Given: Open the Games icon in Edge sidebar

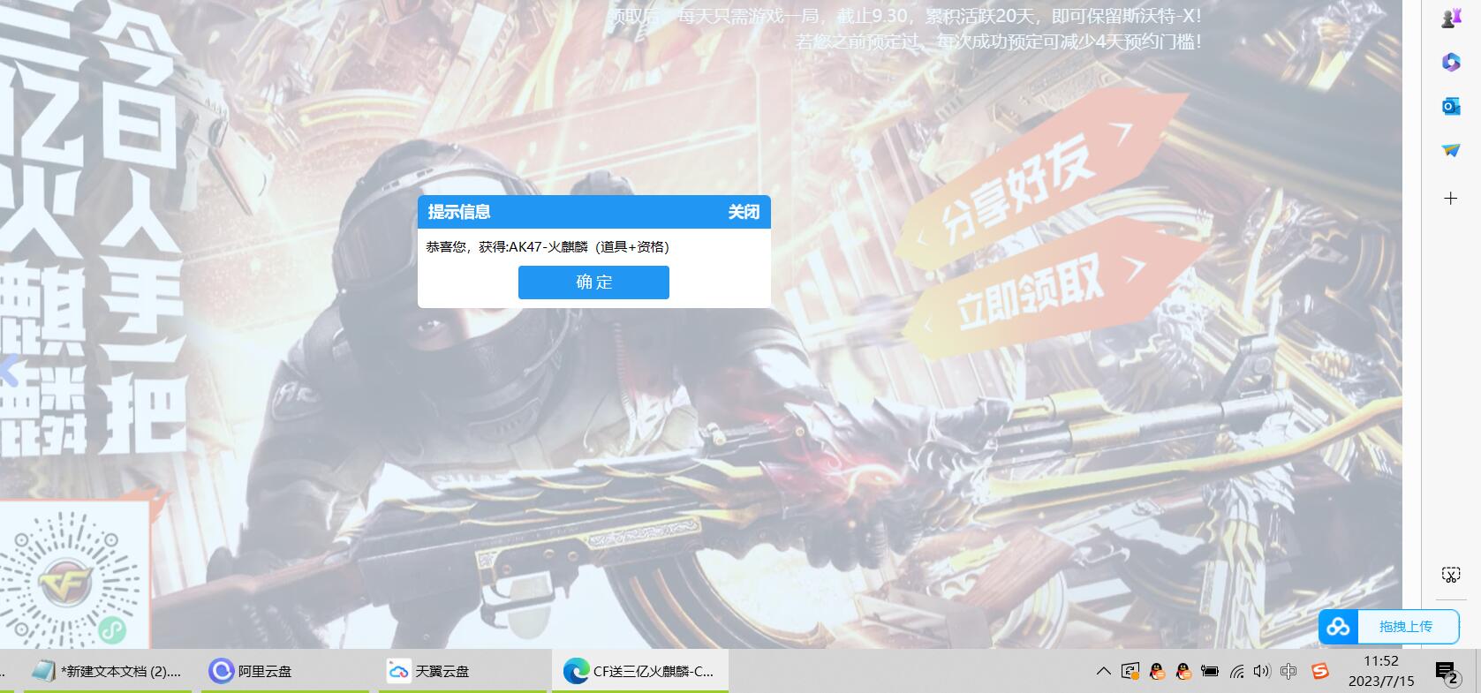Looking at the screenshot, I should (1450, 19).
